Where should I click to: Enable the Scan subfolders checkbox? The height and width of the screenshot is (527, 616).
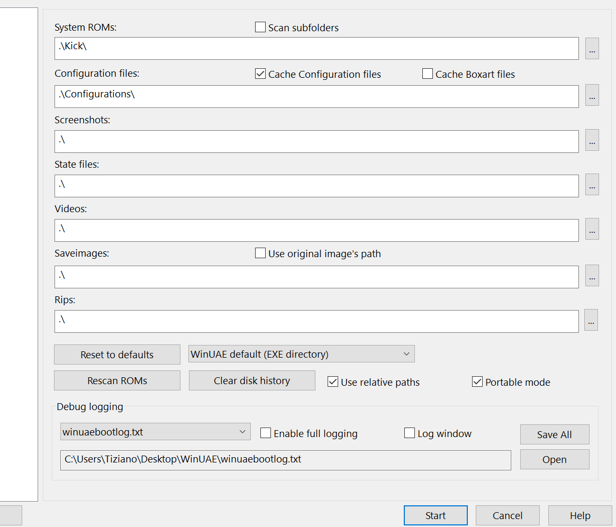260,28
